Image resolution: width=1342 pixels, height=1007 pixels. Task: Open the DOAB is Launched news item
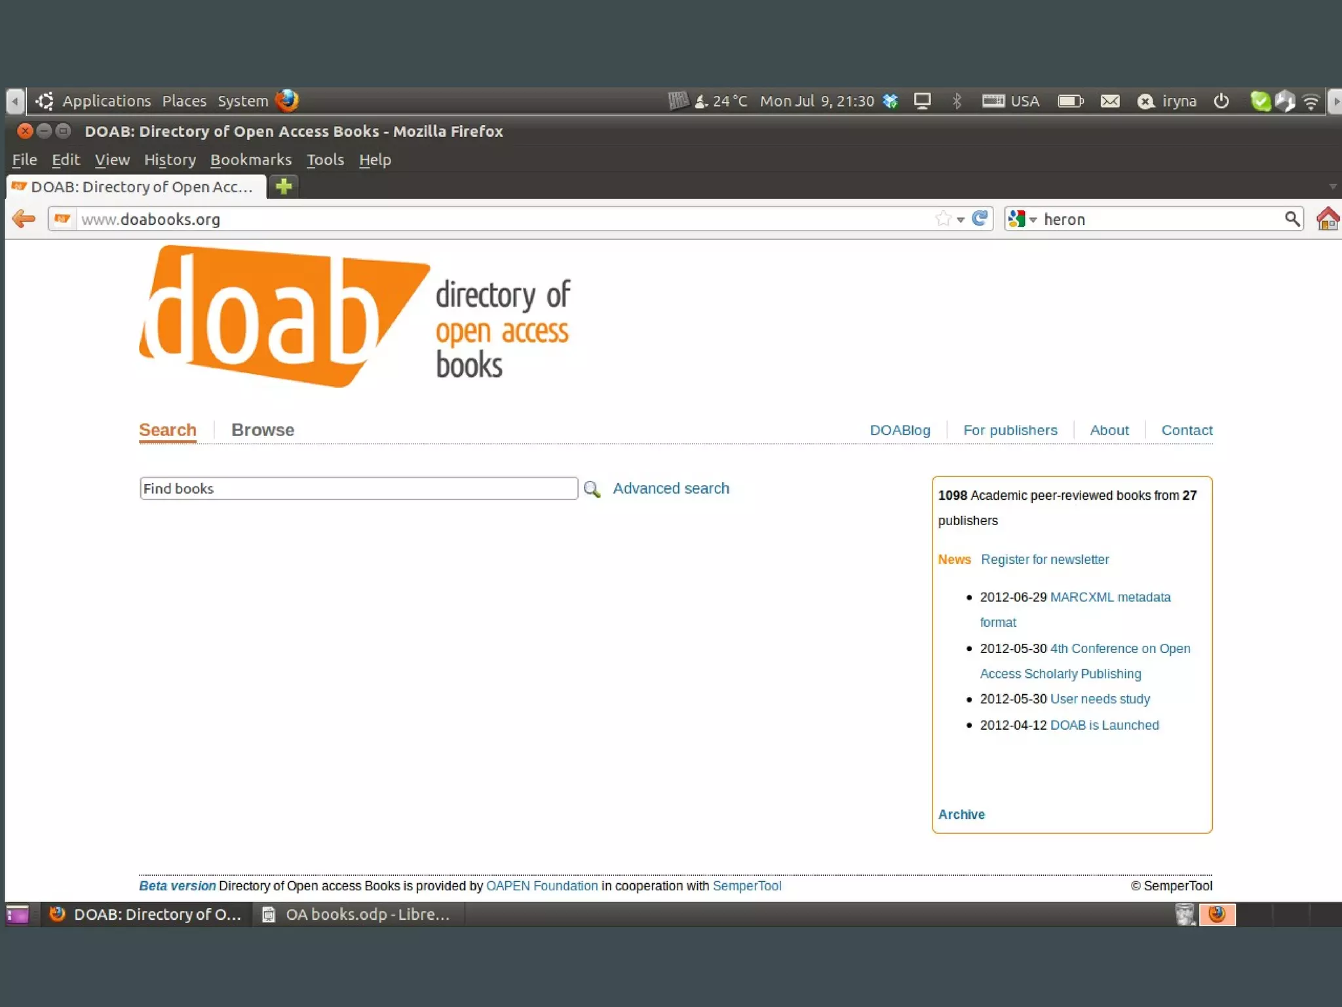(1104, 725)
